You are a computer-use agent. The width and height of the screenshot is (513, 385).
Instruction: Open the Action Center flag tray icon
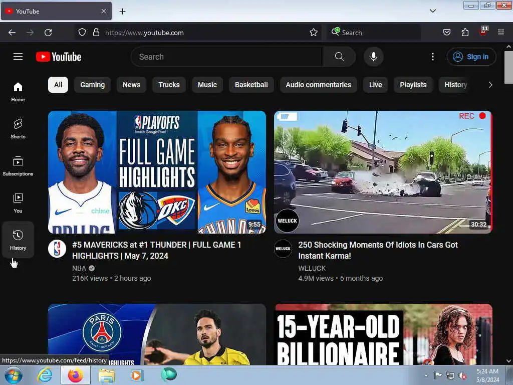(438, 375)
